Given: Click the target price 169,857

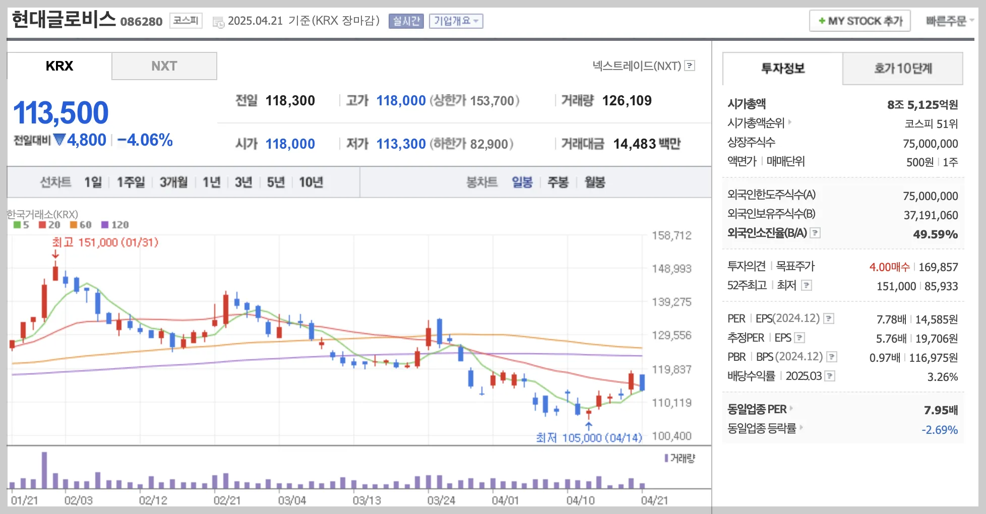Looking at the screenshot, I should click(x=939, y=267).
